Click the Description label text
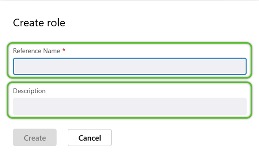The width and height of the screenshot is (259, 163). pyautogui.click(x=29, y=91)
